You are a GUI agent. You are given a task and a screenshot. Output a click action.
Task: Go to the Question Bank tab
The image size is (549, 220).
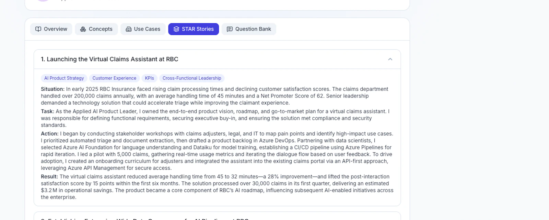[x=249, y=29]
